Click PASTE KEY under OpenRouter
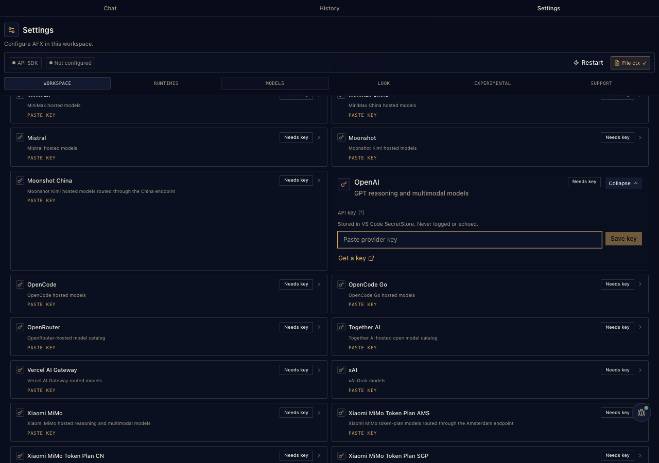 pyautogui.click(x=41, y=348)
